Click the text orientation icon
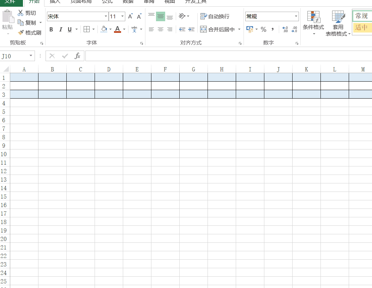The height and width of the screenshot is (288, 372). [182, 16]
